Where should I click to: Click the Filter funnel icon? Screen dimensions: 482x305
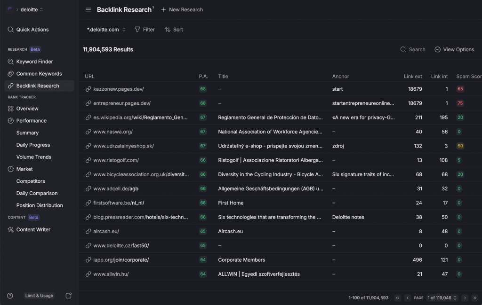pos(137,30)
